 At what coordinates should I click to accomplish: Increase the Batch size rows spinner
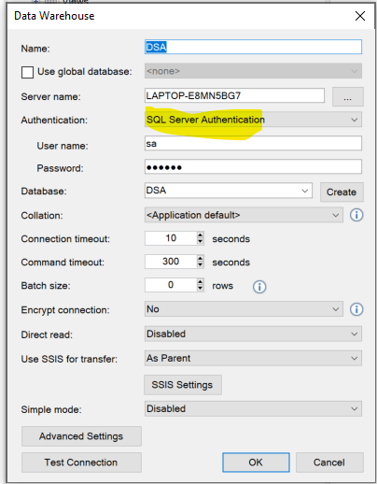tap(201, 281)
